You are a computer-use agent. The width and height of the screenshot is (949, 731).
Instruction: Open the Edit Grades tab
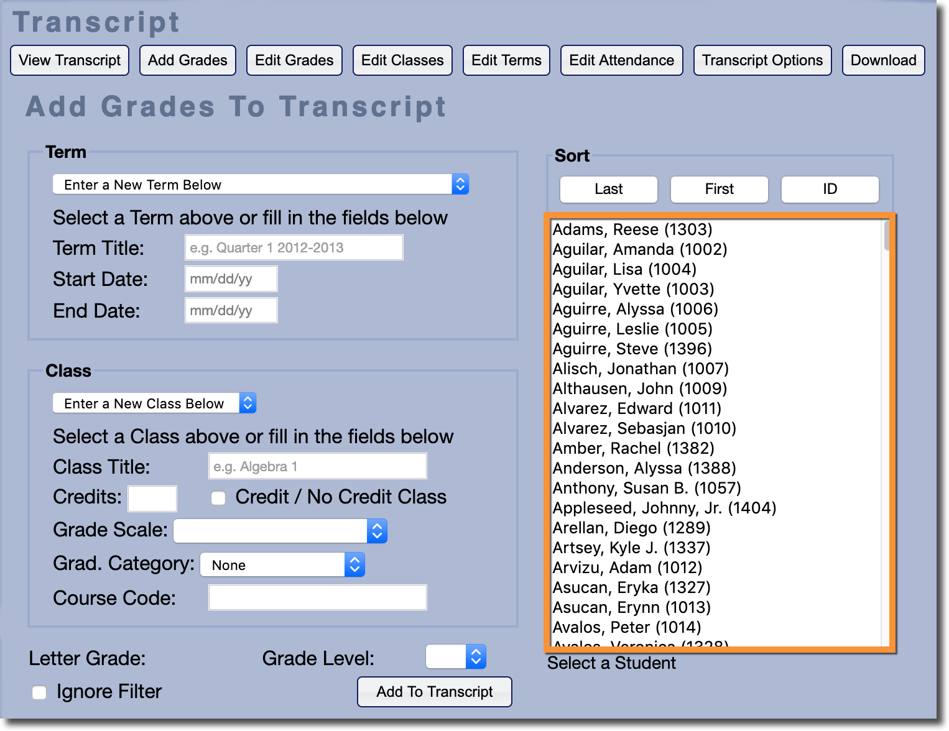click(294, 60)
